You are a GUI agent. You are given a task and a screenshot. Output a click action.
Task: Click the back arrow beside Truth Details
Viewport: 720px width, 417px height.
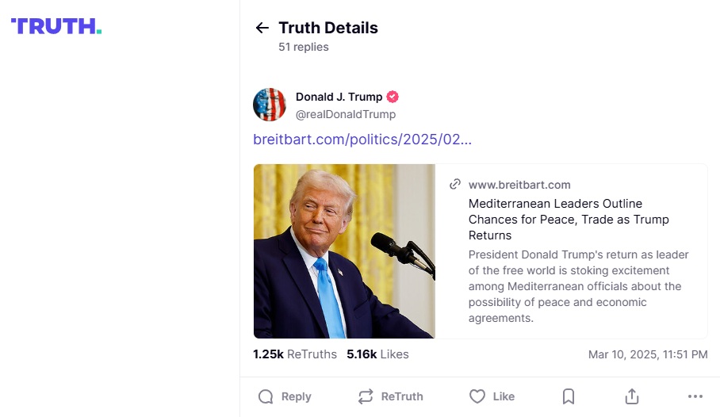(x=262, y=29)
